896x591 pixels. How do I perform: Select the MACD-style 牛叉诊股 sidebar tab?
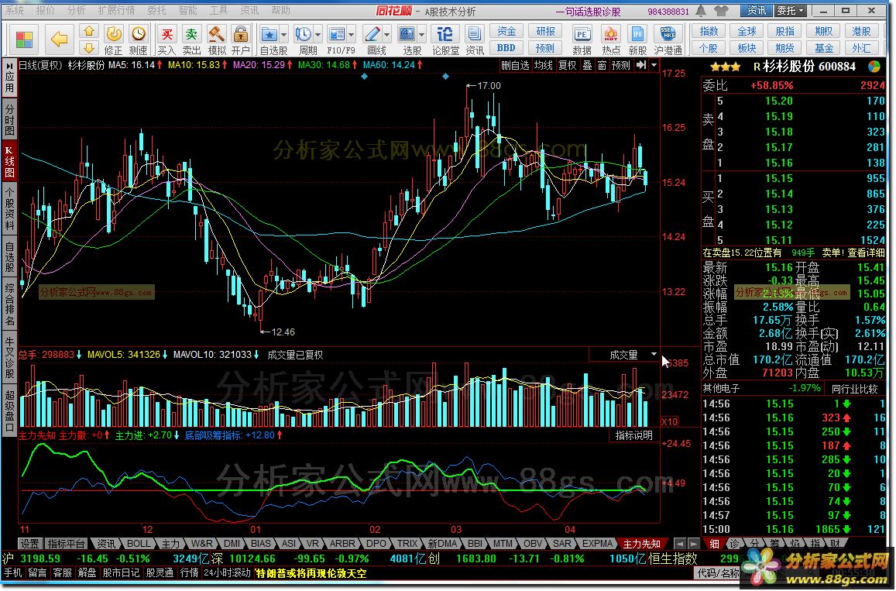10,358
